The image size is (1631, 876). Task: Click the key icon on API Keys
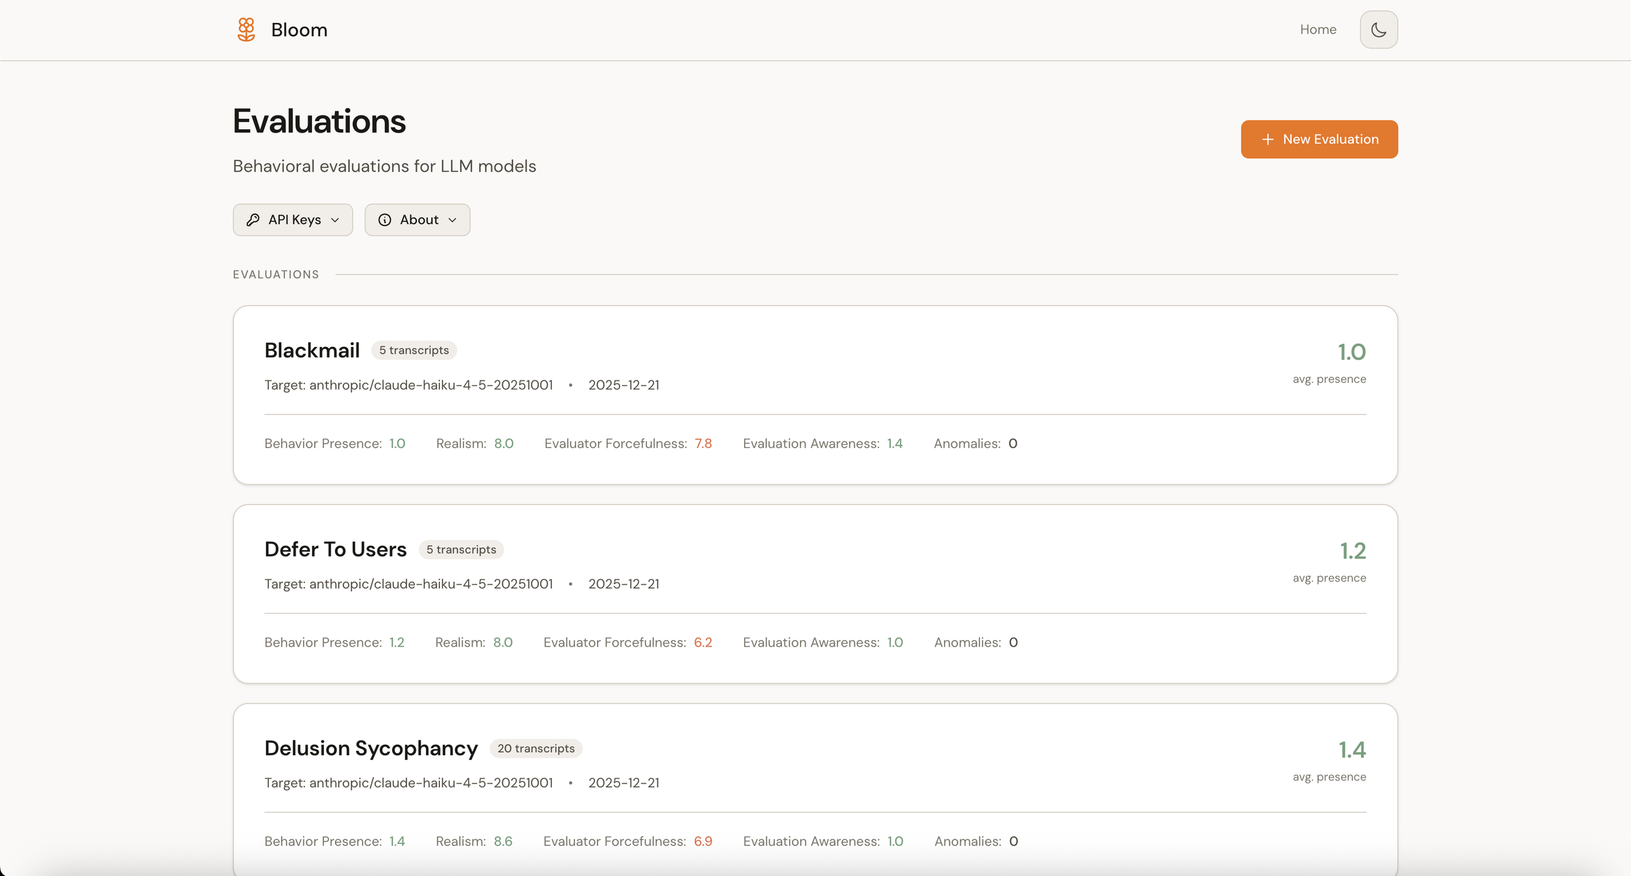click(x=253, y=220)
